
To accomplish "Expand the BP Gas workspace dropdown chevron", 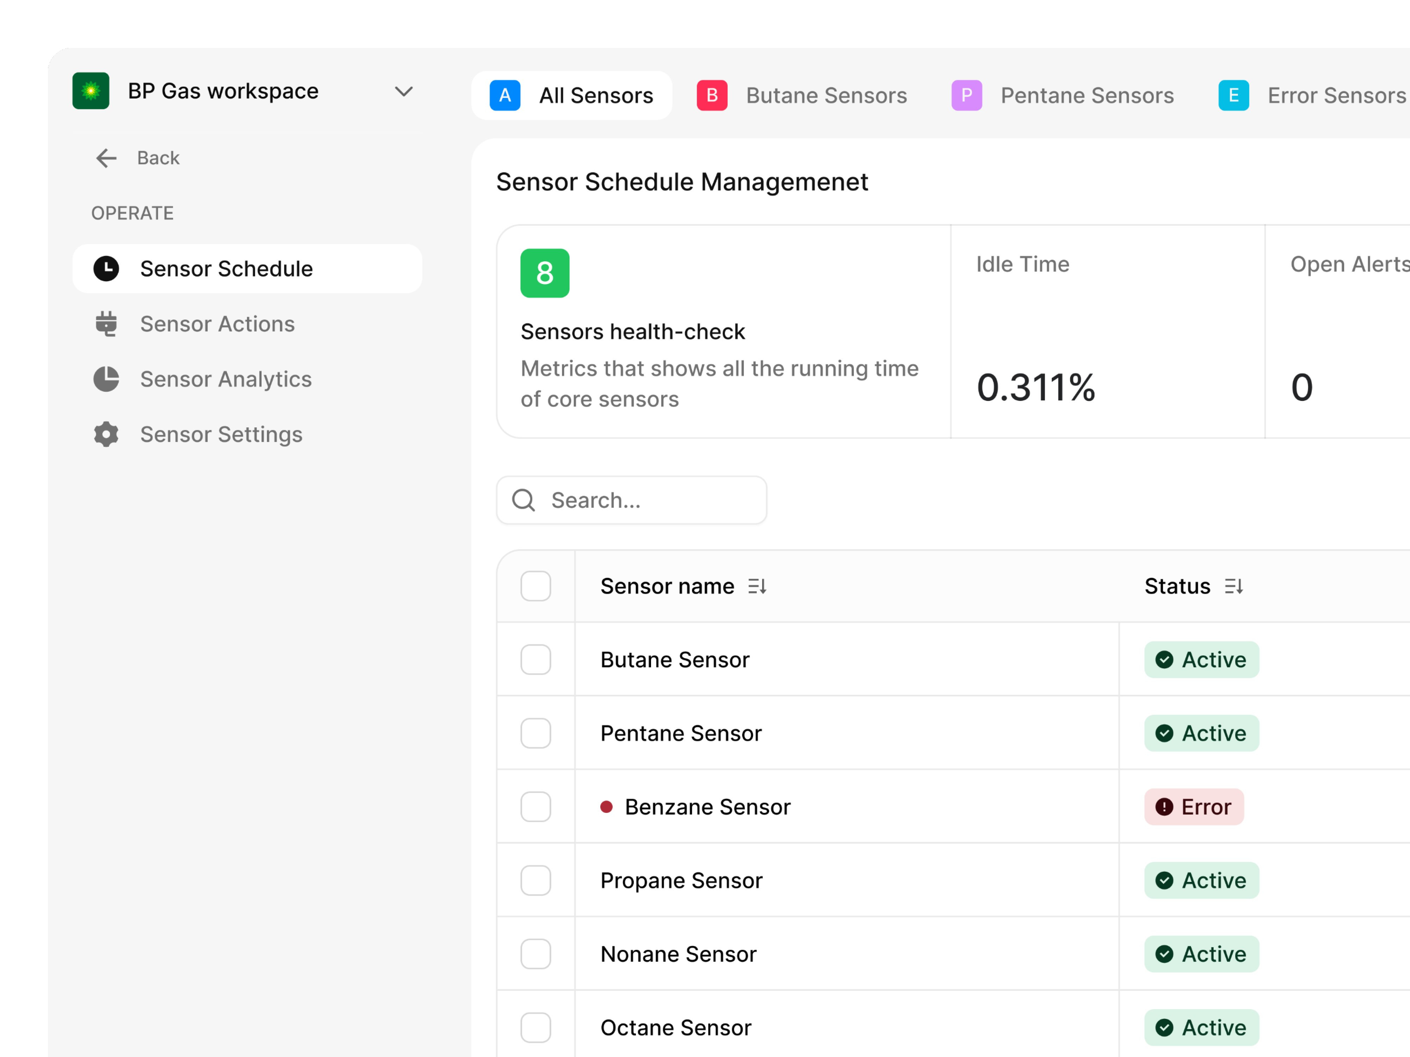I will (x=404, y=92).
